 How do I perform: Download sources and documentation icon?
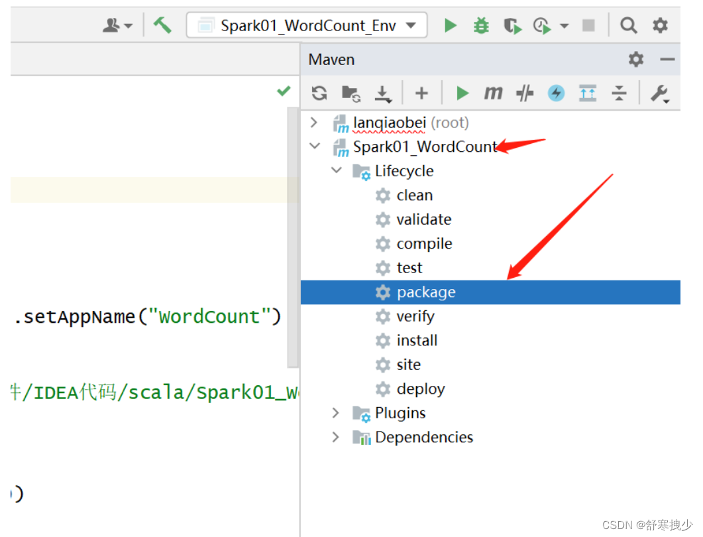pyautogui.click(x=382, y=93)
